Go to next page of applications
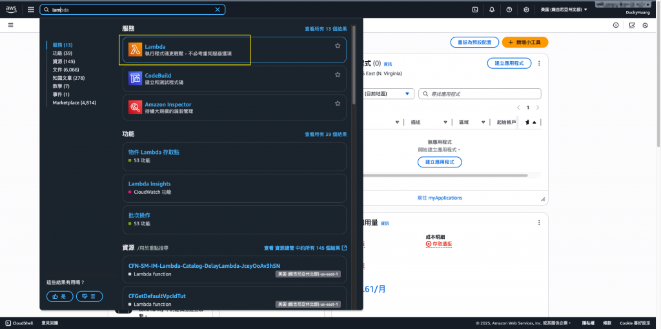 (x=538, y=108)
